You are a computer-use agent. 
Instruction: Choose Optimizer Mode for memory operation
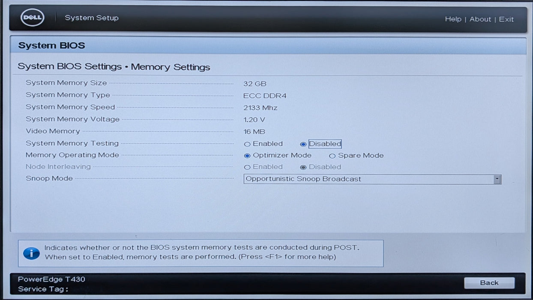(x=247, y=156)
